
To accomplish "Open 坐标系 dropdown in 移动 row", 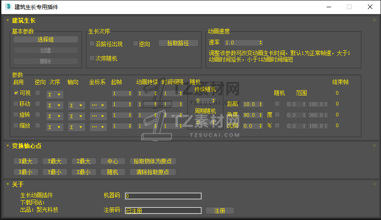I will 98,105.
